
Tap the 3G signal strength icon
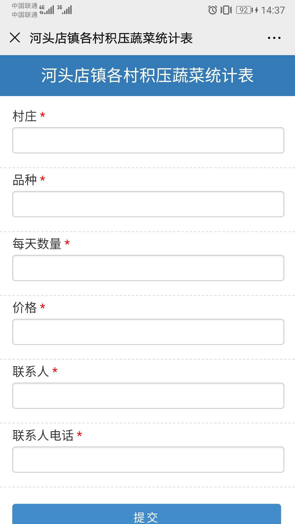click(x=65, y=10)
